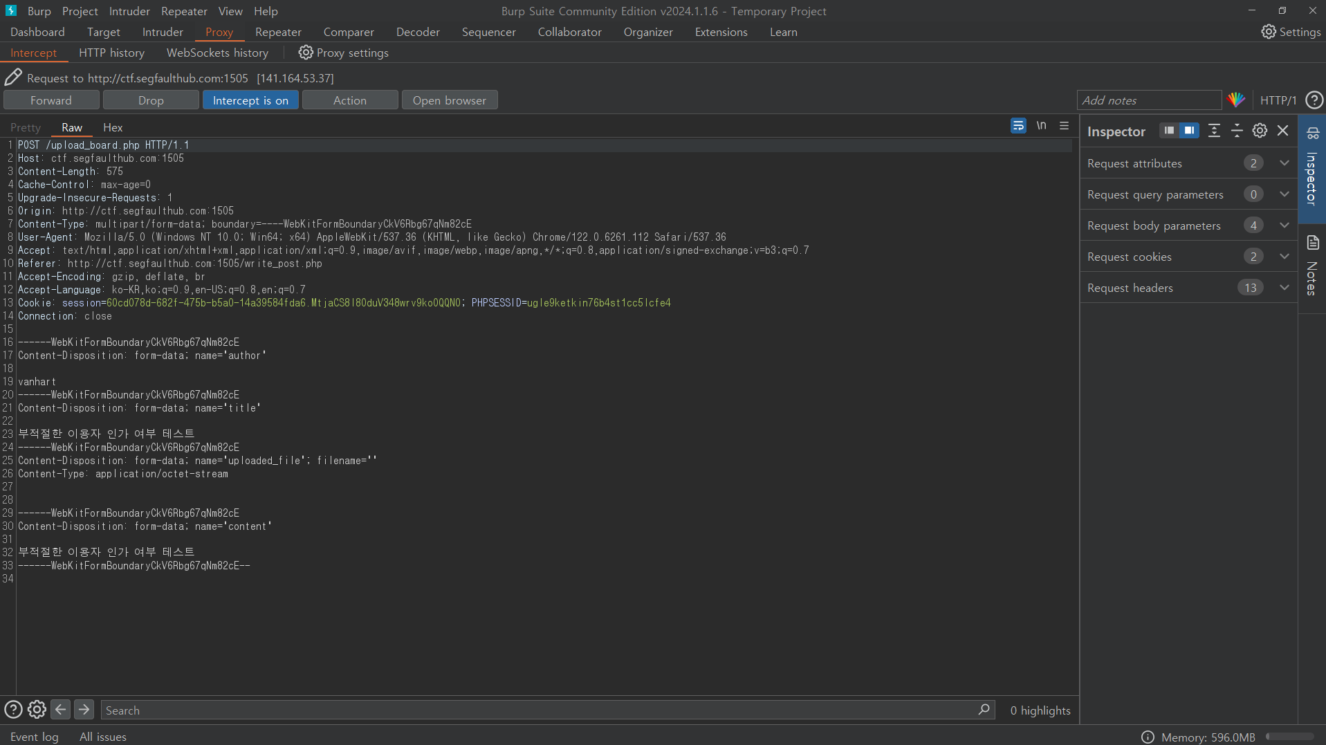Click the 0 highlights label
This screenshot has width=1326, height=745.
(x=1040, y=710)
